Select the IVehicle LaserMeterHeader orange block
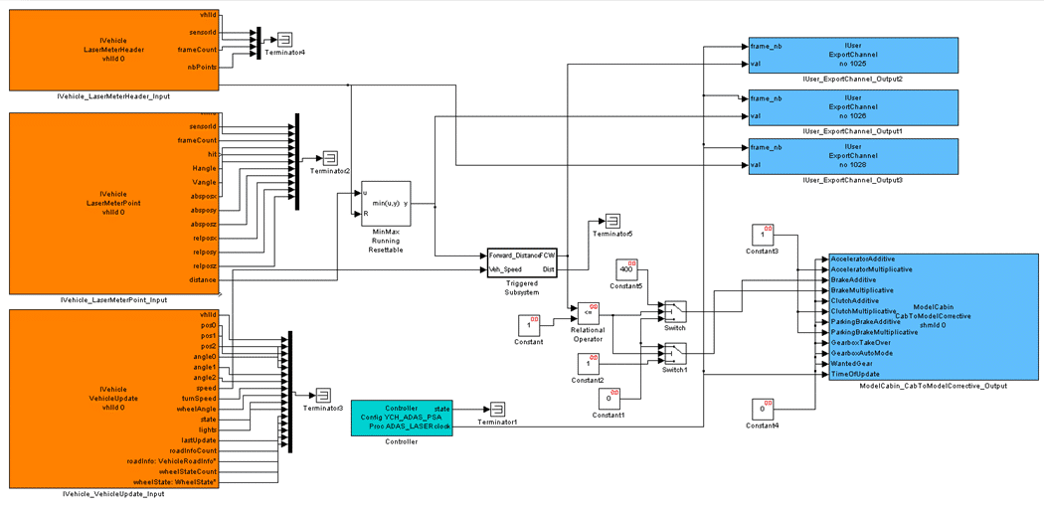This screenshot has height=511, width=1044. 114,50
